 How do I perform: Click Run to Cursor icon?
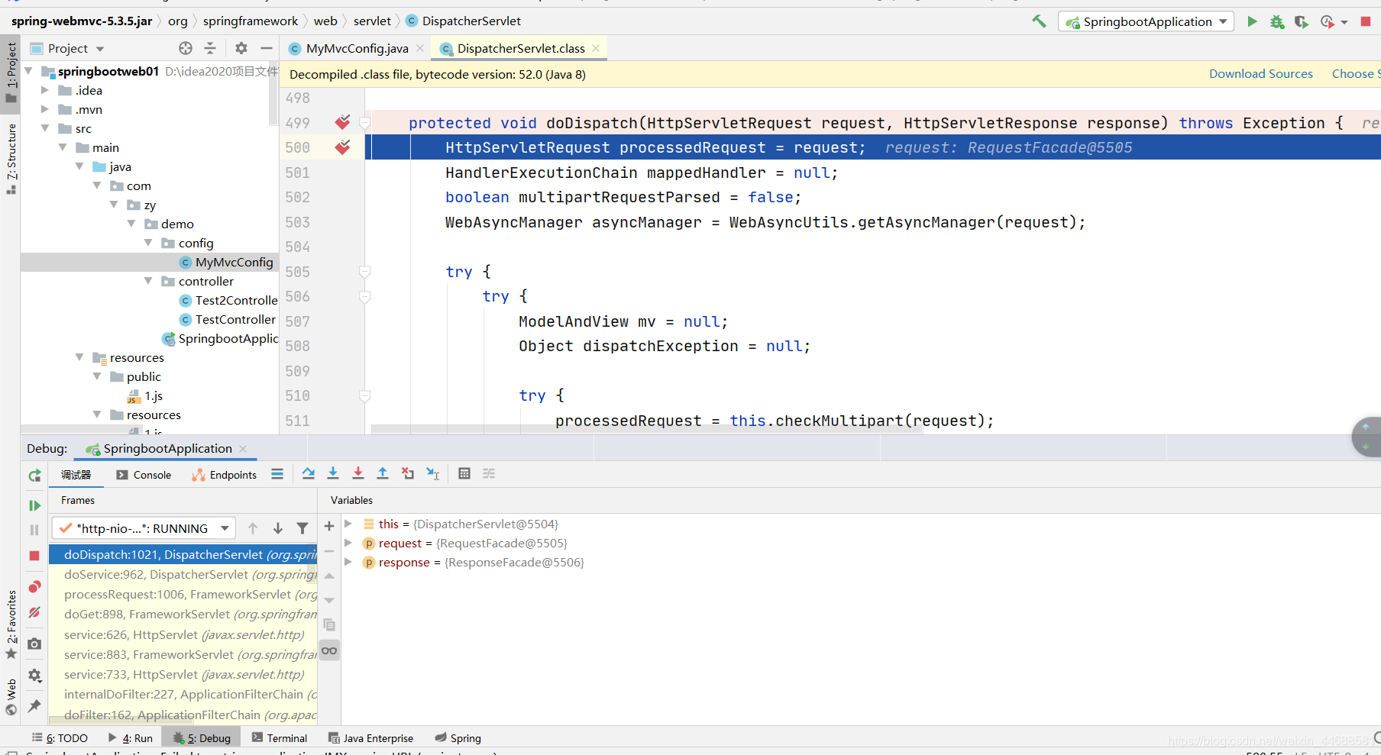point(433,474)
